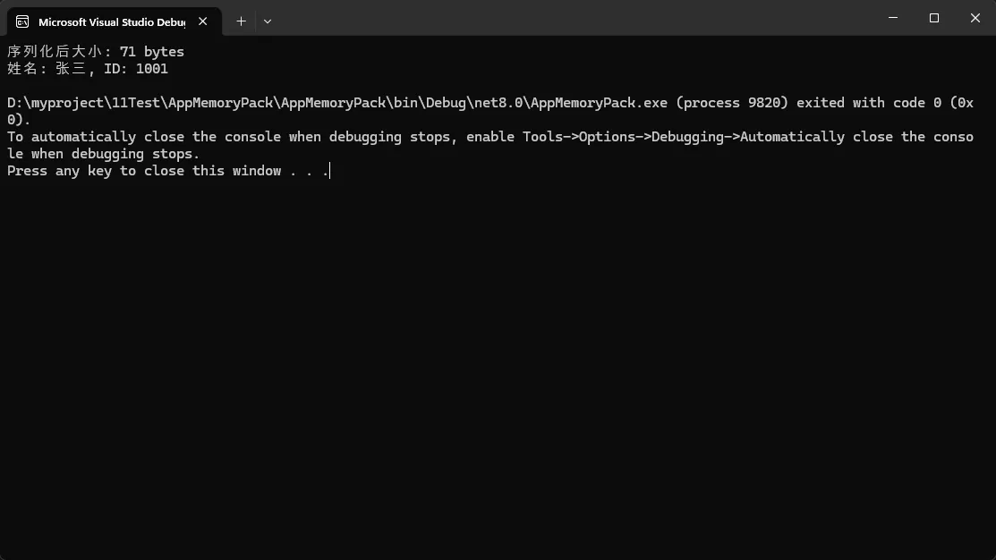The width and height of the screenshot is (996, 560).
Task: Open a new terminal tab
Action: tap(241, 21)
